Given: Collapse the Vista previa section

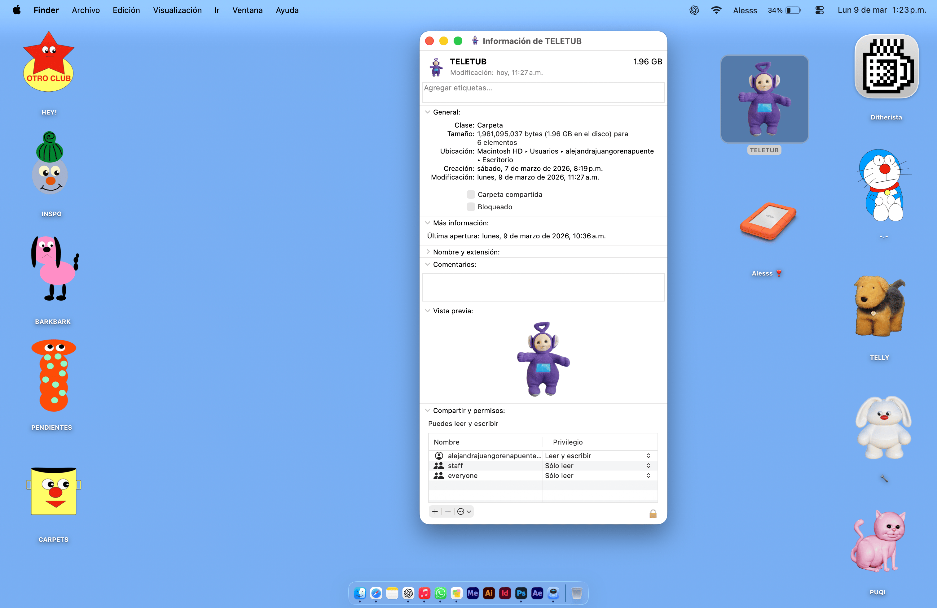Looking at the screenshot, I should click(428, 311).
